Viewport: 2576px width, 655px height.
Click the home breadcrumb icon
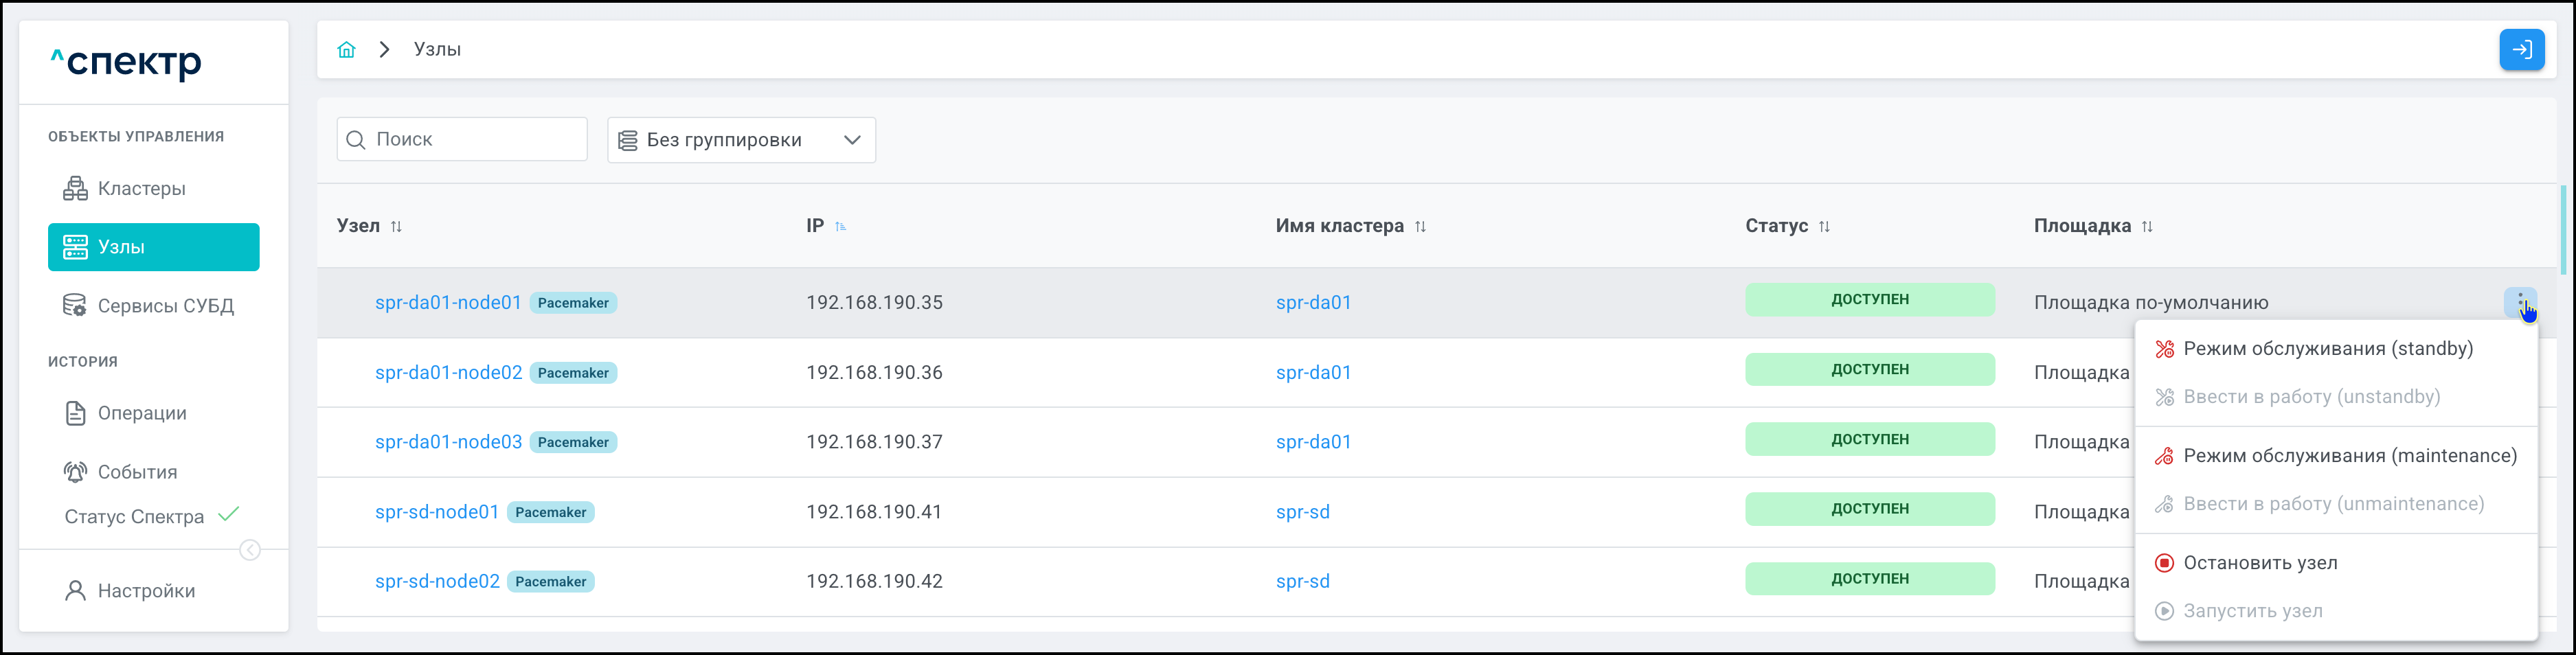click(x=346, y=50)
